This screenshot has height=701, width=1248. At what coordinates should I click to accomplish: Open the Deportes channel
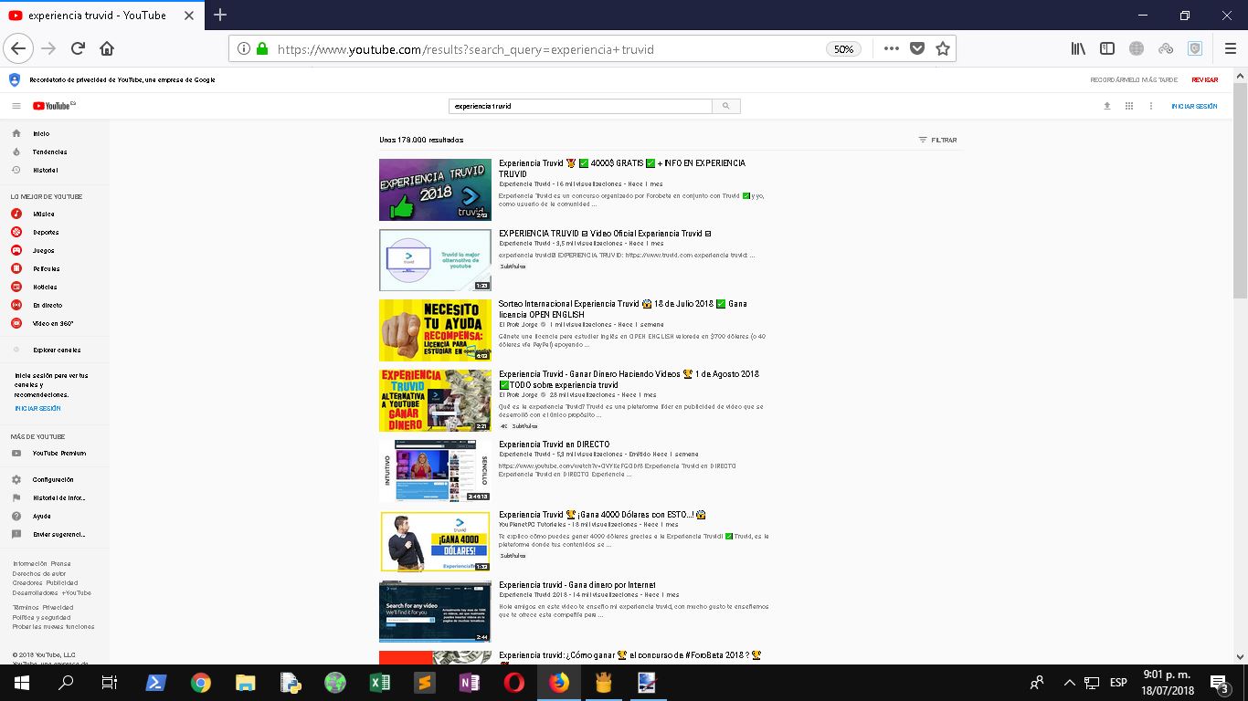pos(55,232)
